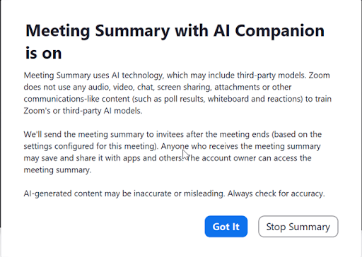Click the line "Zoom's or third-party AI models."
Viewport: 362px width, 257px height.
tap(83, 111)
